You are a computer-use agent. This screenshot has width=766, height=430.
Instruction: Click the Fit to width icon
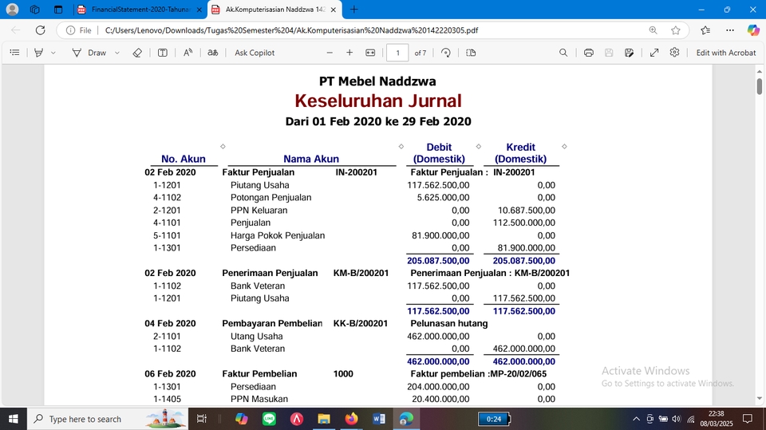click(370, 53)
